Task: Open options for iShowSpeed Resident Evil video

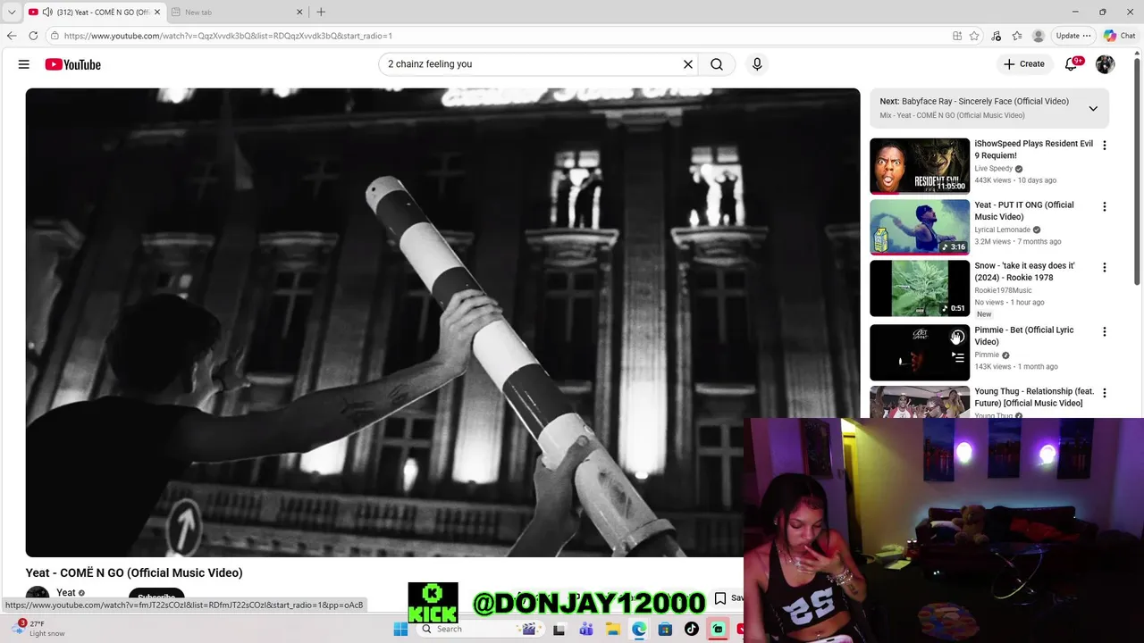Action: click(1104, 146)
